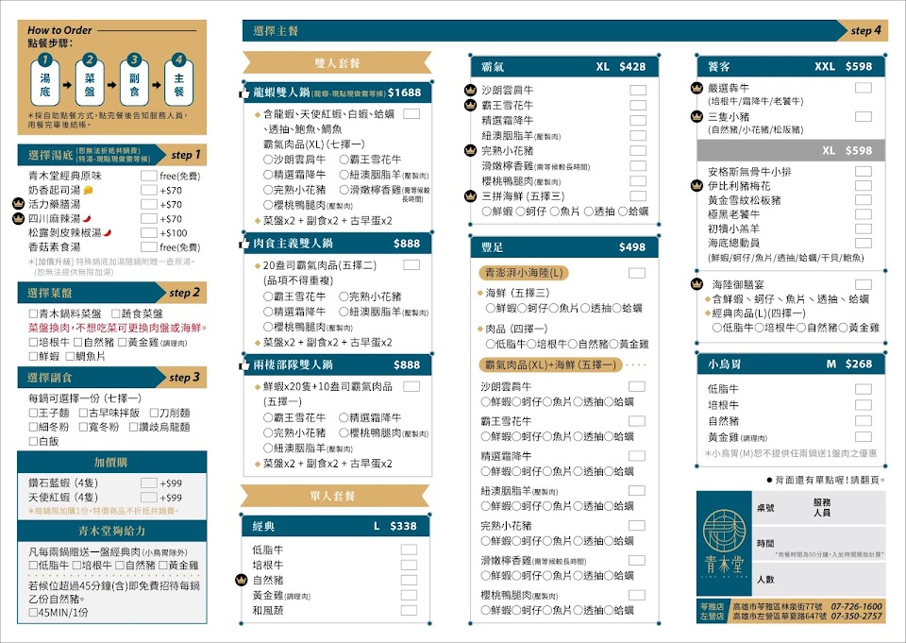Image resolution: width=906 pixels, height=643 pixels.
Task: Click the crown icon beside 四川麻辣湯
Action: coord(19,218)
